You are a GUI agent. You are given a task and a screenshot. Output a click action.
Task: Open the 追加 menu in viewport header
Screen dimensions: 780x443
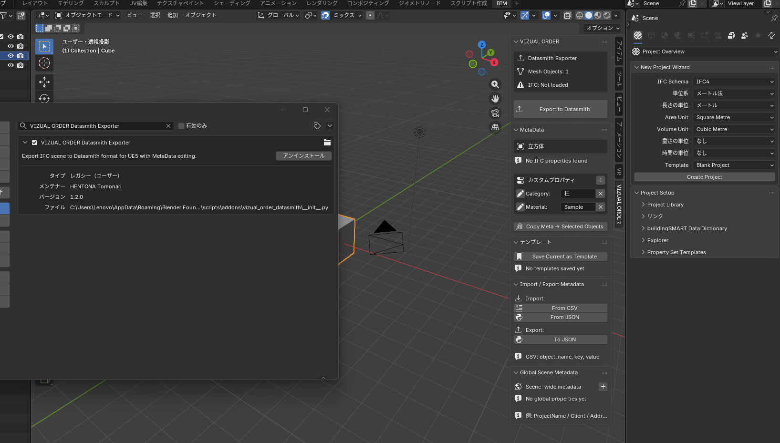tap(173, 15)
